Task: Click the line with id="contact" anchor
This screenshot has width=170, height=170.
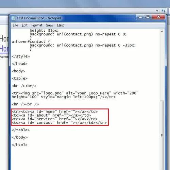Action: click(59, 123)
